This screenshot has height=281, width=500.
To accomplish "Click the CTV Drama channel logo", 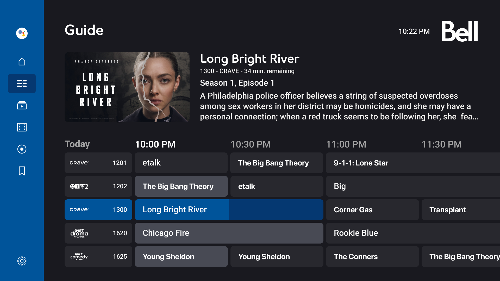I will point(79,233).
